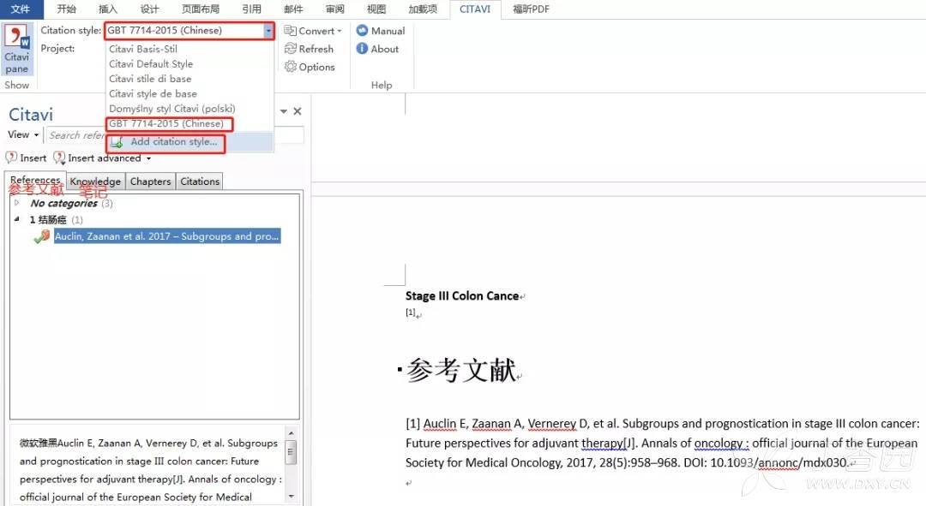The image size is (926, 506).
Task: Select Auclin, Zaanan et al. 2017 reference
Action: (167, 236)
